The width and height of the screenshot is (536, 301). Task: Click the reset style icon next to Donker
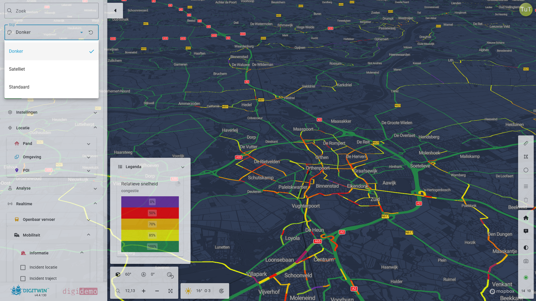coord(91,32)
